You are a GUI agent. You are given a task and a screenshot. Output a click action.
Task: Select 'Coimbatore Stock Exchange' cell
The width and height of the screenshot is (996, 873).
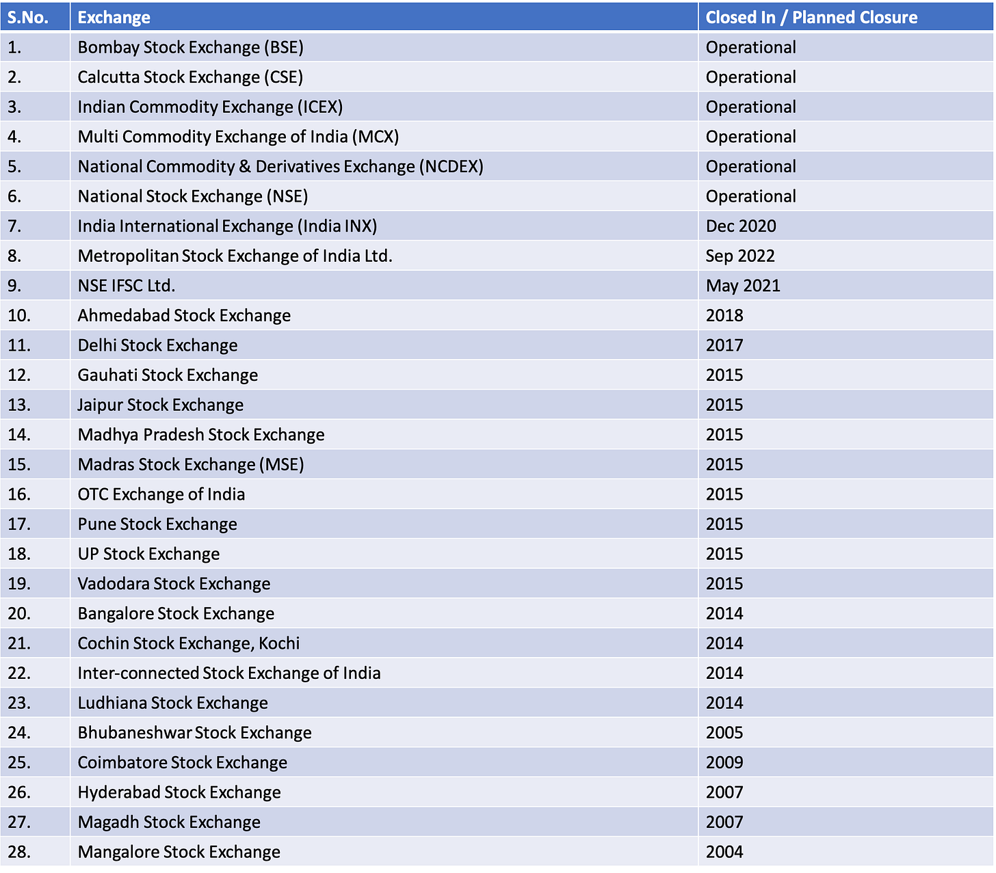point(384,762)
